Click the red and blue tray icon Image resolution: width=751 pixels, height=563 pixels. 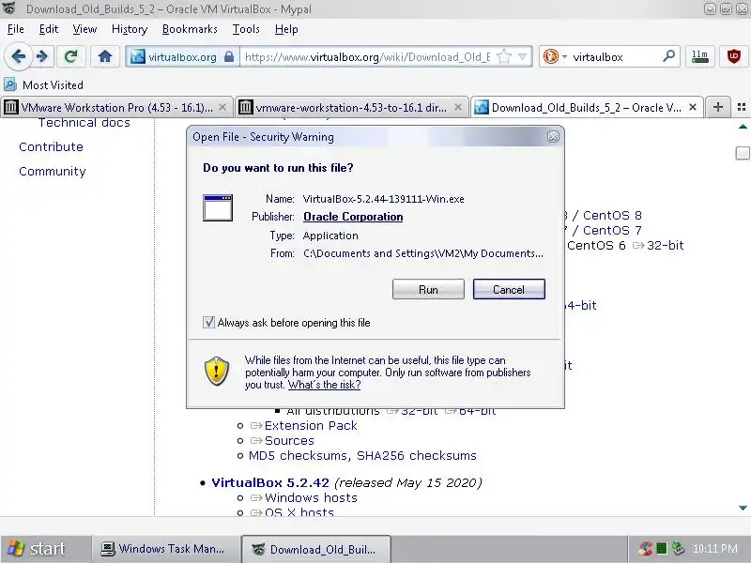pyautogui.click(x=646, y=549)
